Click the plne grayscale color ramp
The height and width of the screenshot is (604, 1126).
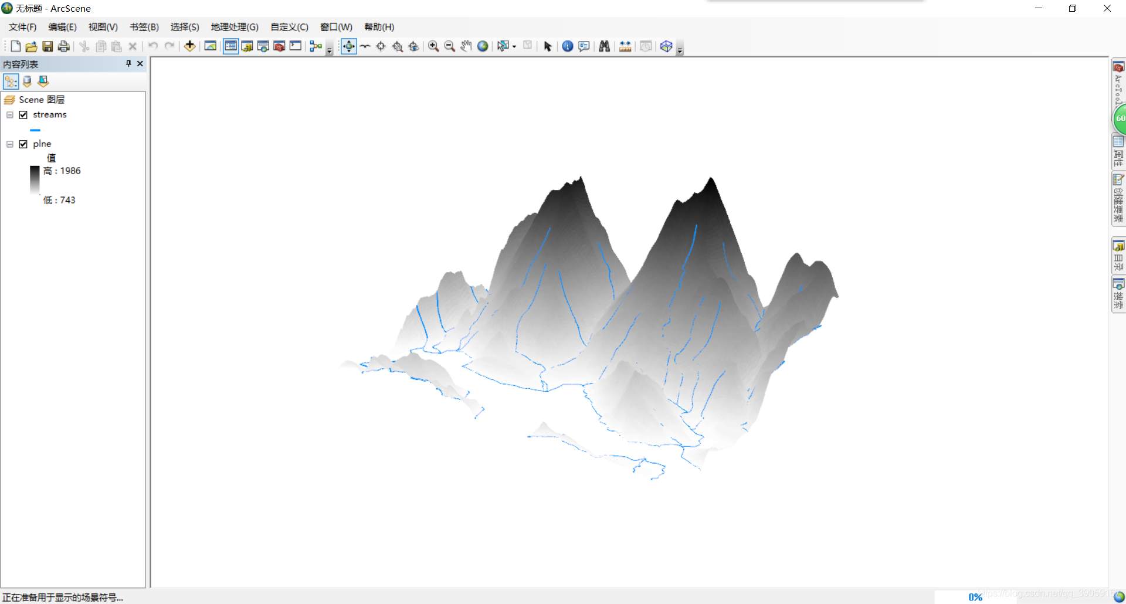click(35, 180)
